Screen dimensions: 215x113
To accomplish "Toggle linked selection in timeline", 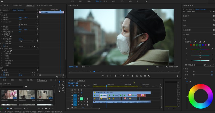I will coord(77,86).
